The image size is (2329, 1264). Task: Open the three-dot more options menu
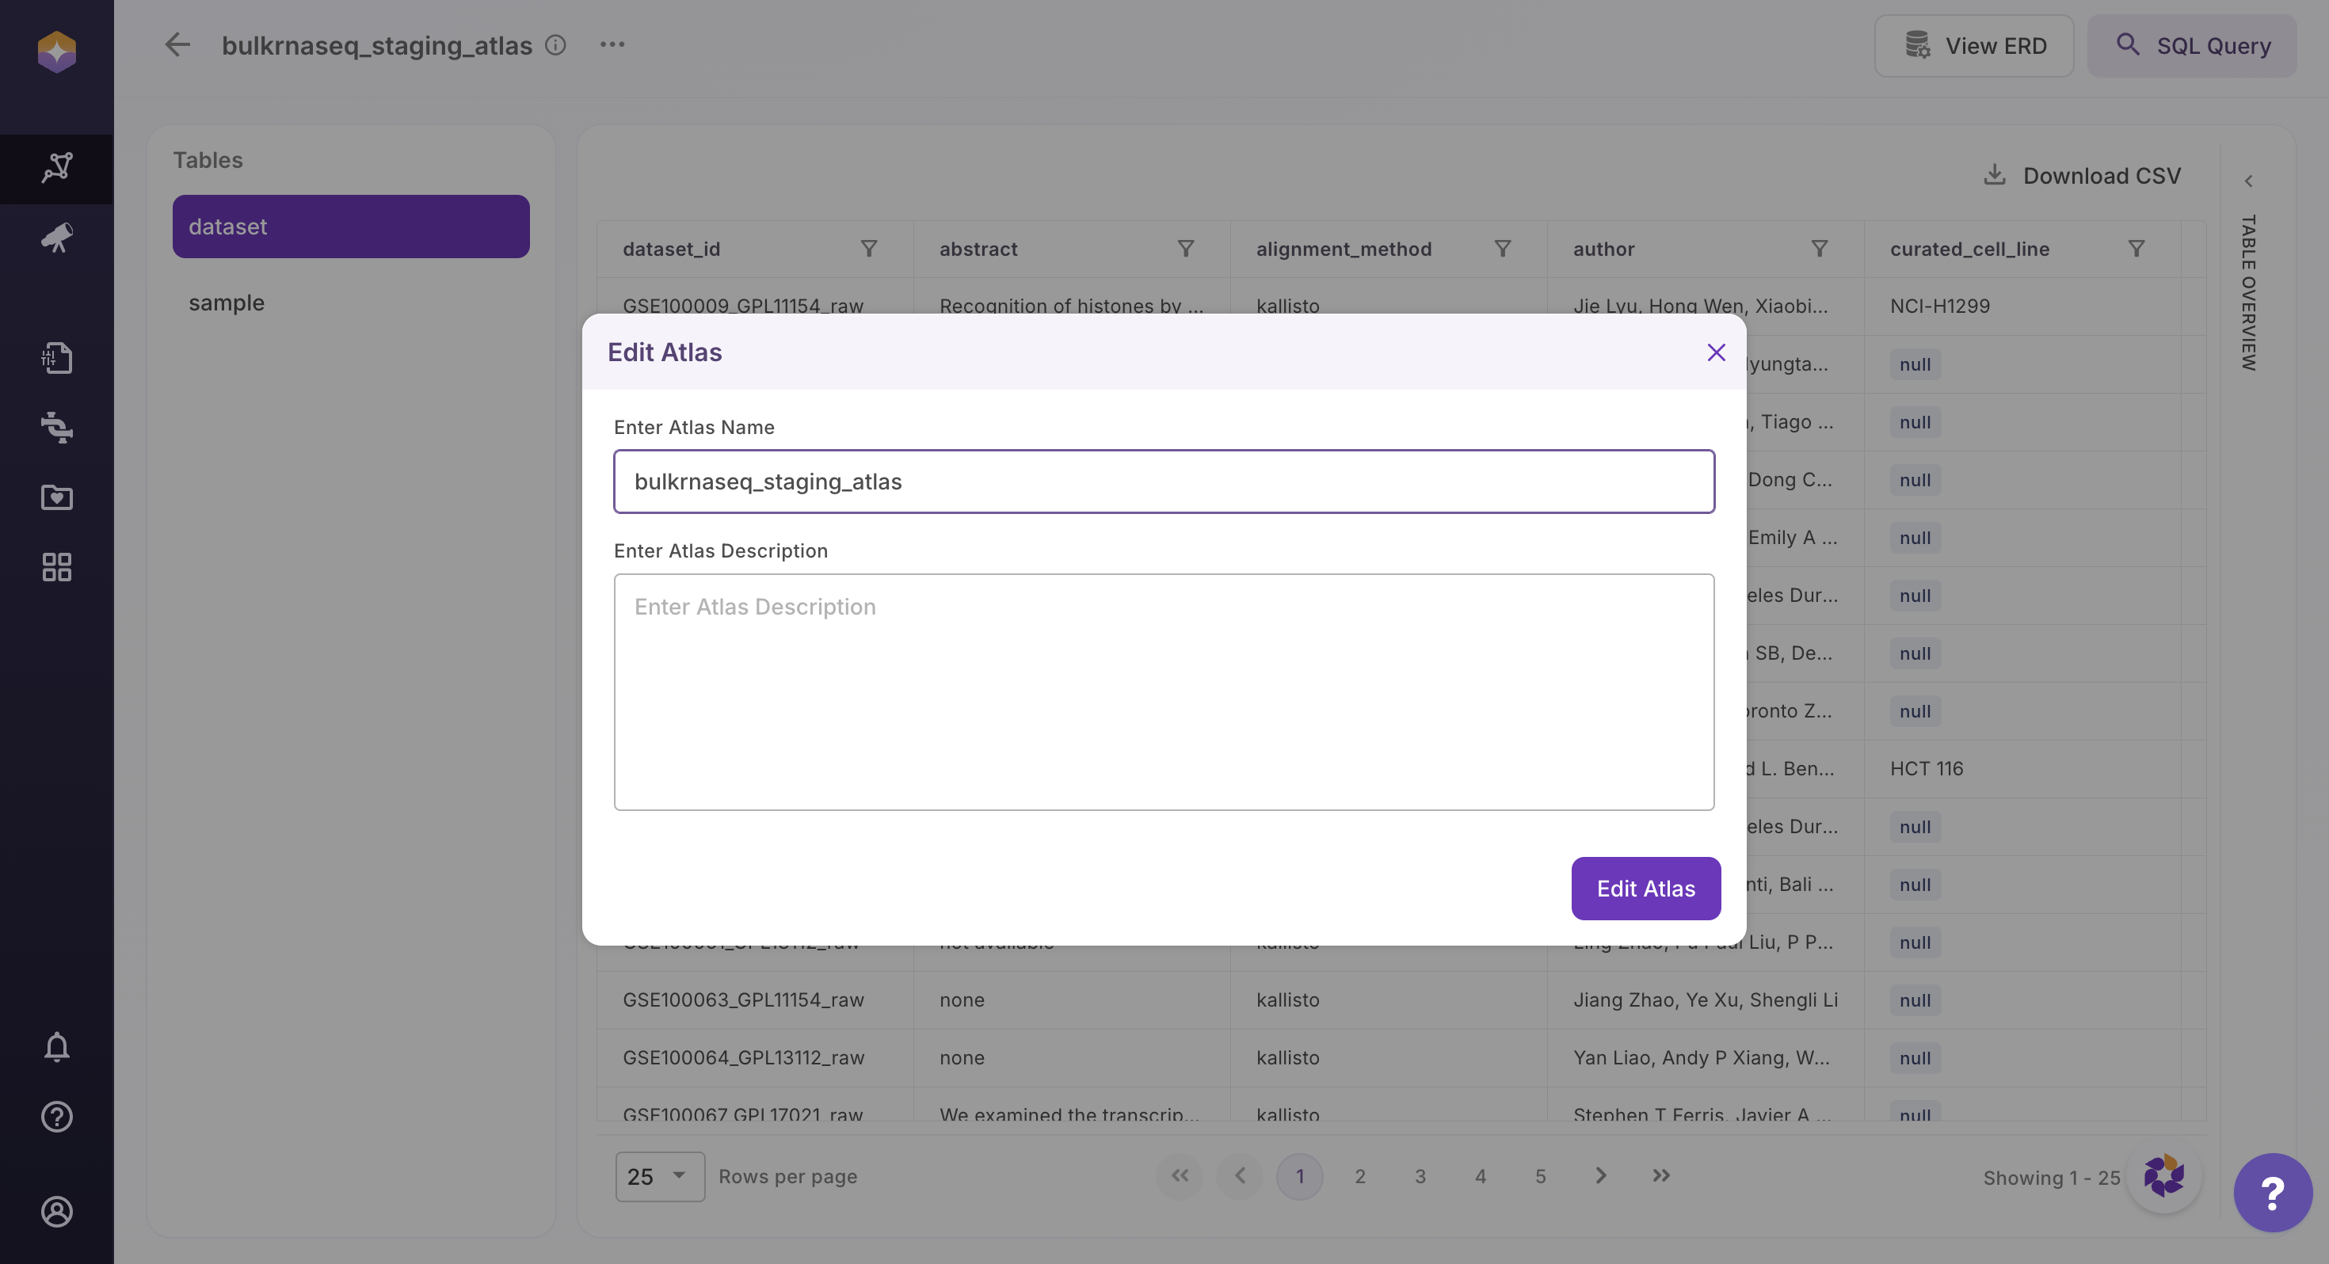(612, 45)
